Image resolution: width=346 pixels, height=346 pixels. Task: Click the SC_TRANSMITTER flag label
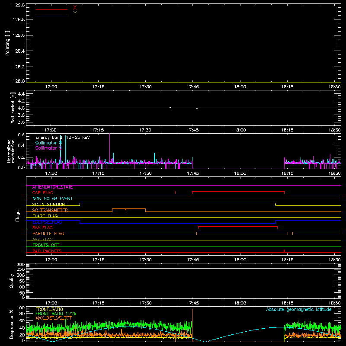(x=50, y=210)
